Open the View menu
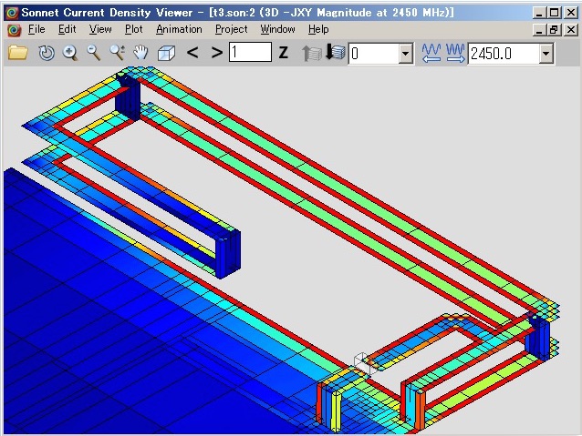The height and width of the screenshot is (436, 582). [x=100, y=29]
